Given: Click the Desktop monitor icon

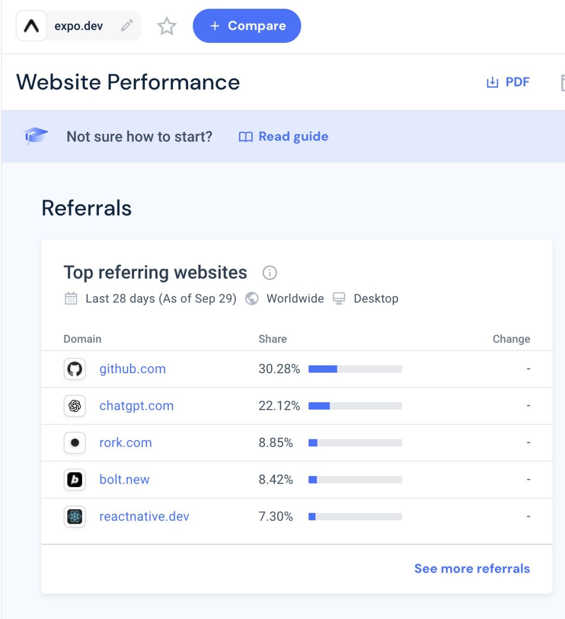Looking at the screenshot, I should [x=339, y=299].
